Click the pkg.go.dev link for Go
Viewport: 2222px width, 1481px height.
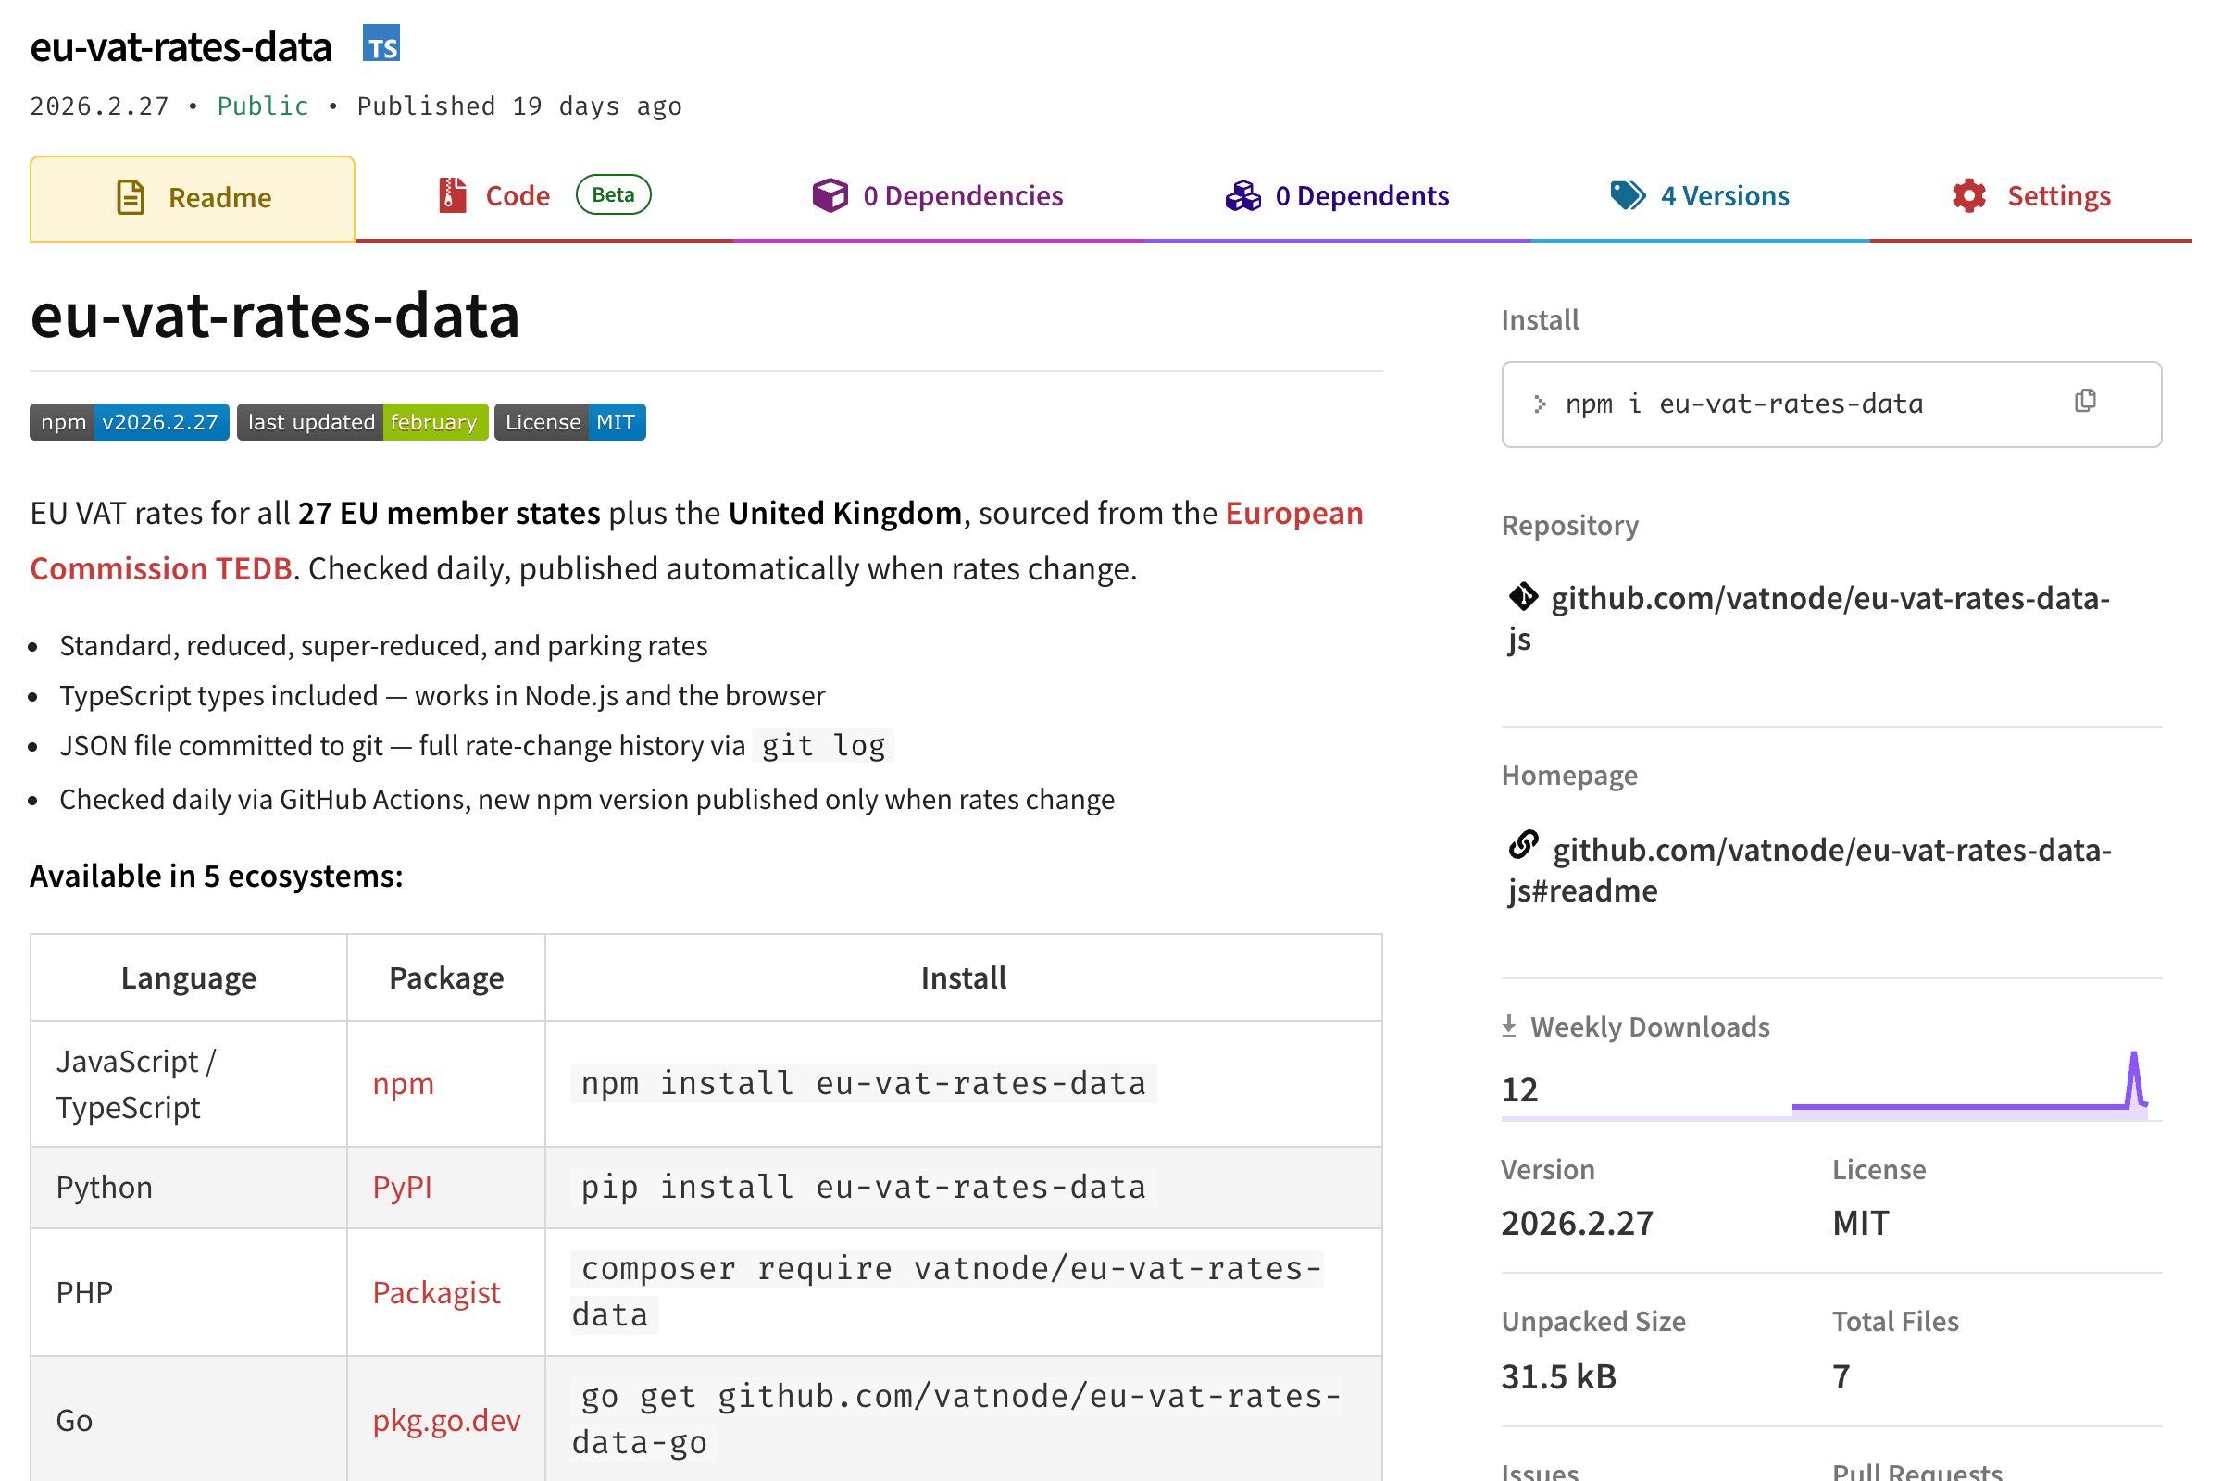(447, 1419)
